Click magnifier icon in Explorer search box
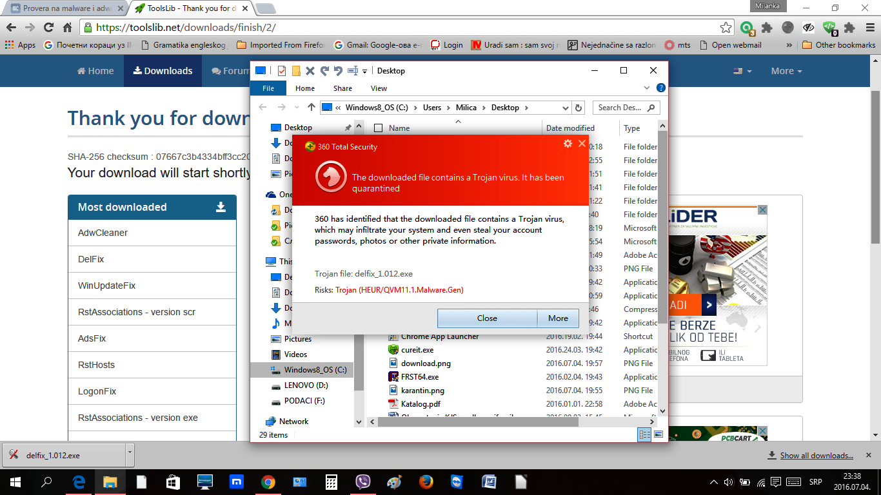Viewport: 881px width, 495px height. point(651,108)
